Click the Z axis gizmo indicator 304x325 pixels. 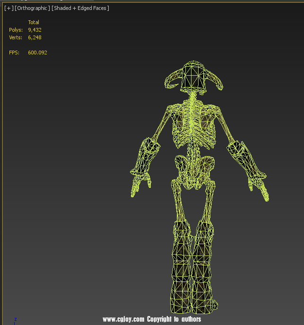coord(15,320)
